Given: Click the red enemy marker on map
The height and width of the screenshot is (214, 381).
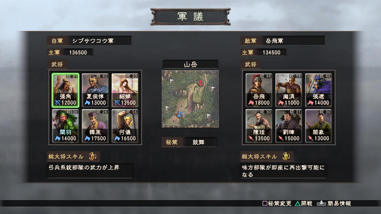Looking at the screenshot, I should (x=200, y=83).
